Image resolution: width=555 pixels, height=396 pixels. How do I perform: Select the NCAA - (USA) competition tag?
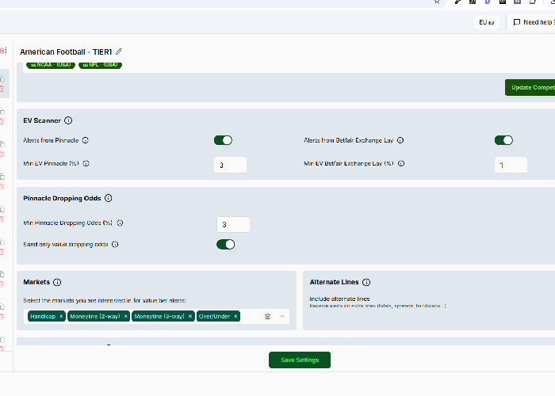(51, 65)
